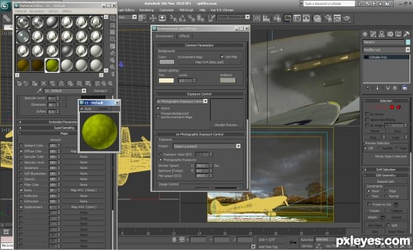Select the green material sample sphere
This screenshot has height=250, width=413.
52,65
